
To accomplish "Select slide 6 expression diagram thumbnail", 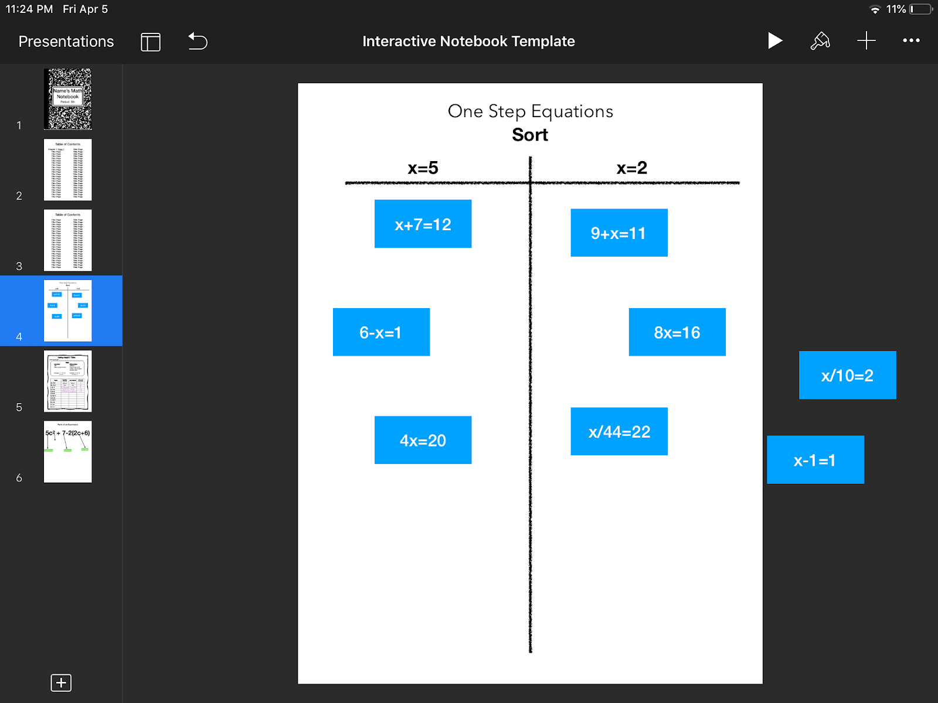I will point(67,451).
